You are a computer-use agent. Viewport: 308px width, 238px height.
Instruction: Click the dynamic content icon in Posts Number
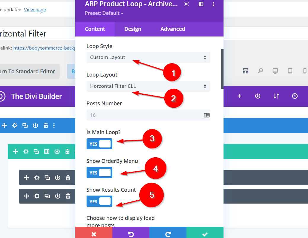point(207,115)
